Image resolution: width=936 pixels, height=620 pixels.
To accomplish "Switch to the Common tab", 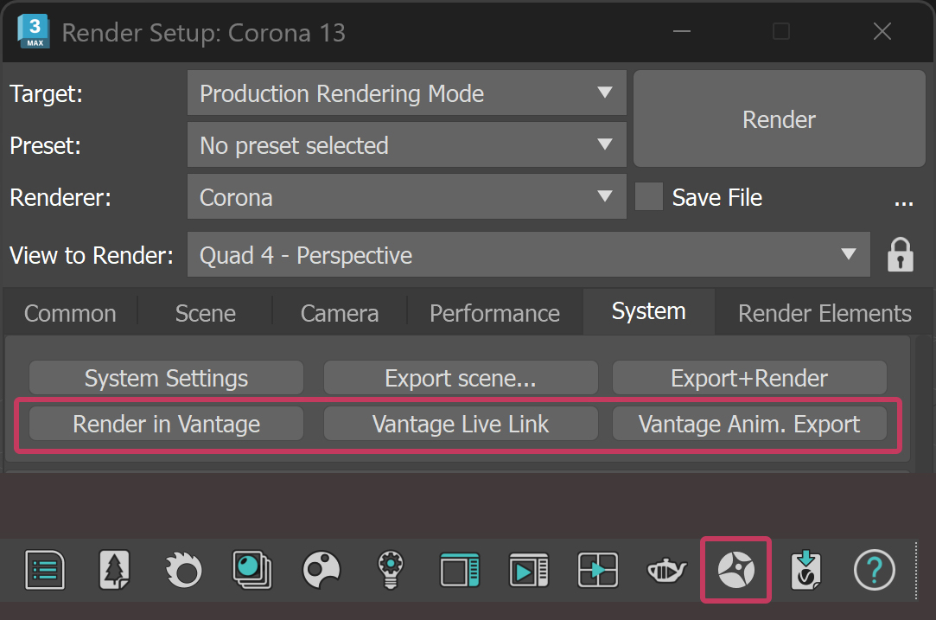I will tap(70, 313).
